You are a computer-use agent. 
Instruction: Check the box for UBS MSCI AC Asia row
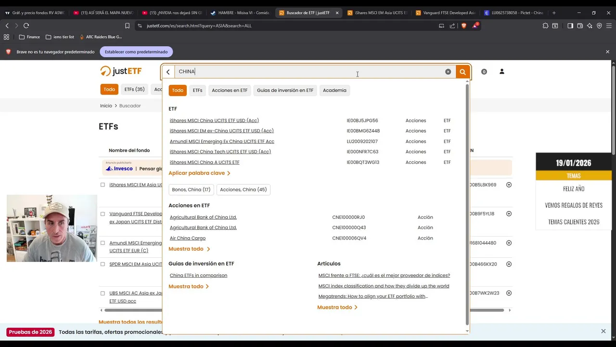103,293
